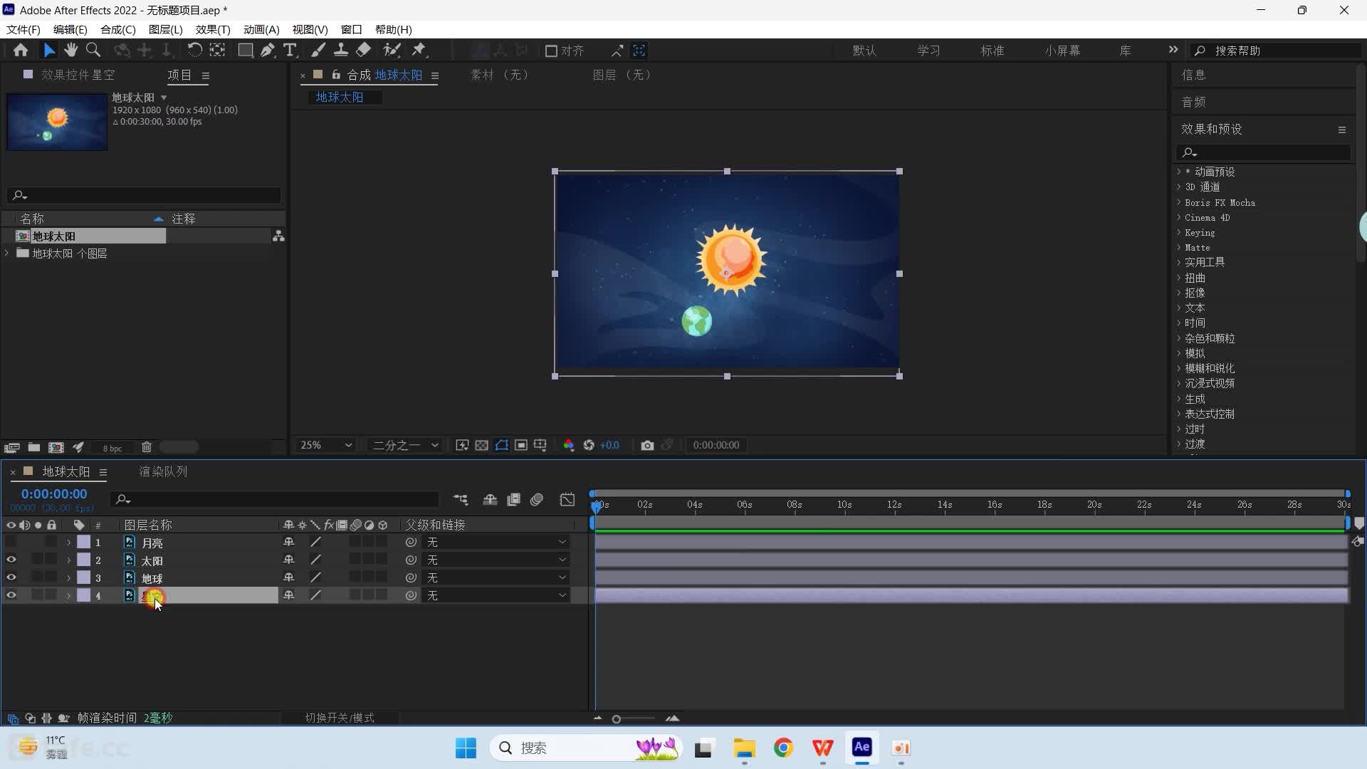This screenshot has width=1367, height=769.
Task: Select the Clone Stamp tool
Action: (x=341, y=51)
